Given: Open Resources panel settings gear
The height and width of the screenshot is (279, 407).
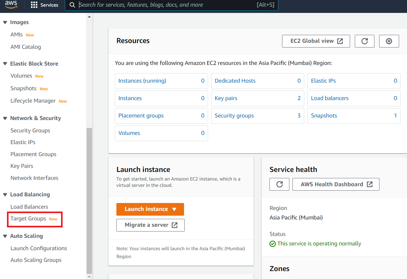Looking at the screenshot, I should point(389,41).
